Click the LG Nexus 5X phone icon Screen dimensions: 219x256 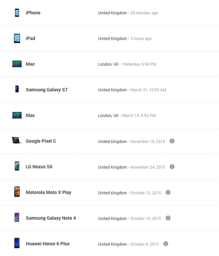pos(17,166)
